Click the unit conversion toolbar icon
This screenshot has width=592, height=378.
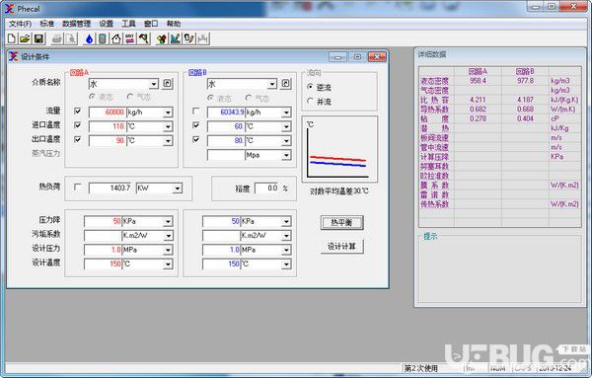(130, 38)
